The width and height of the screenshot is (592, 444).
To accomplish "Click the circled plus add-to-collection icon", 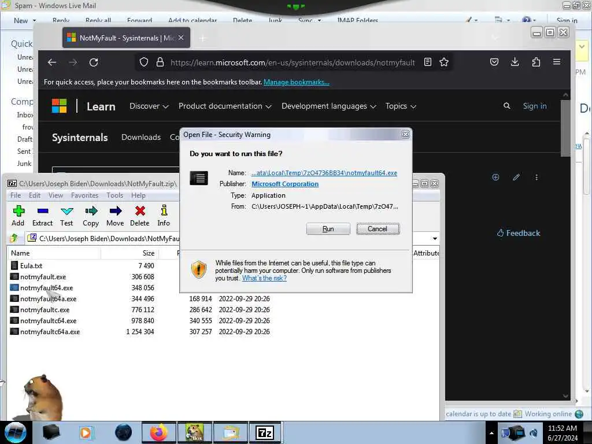I will pyautogui.click(x=495, y=177).
